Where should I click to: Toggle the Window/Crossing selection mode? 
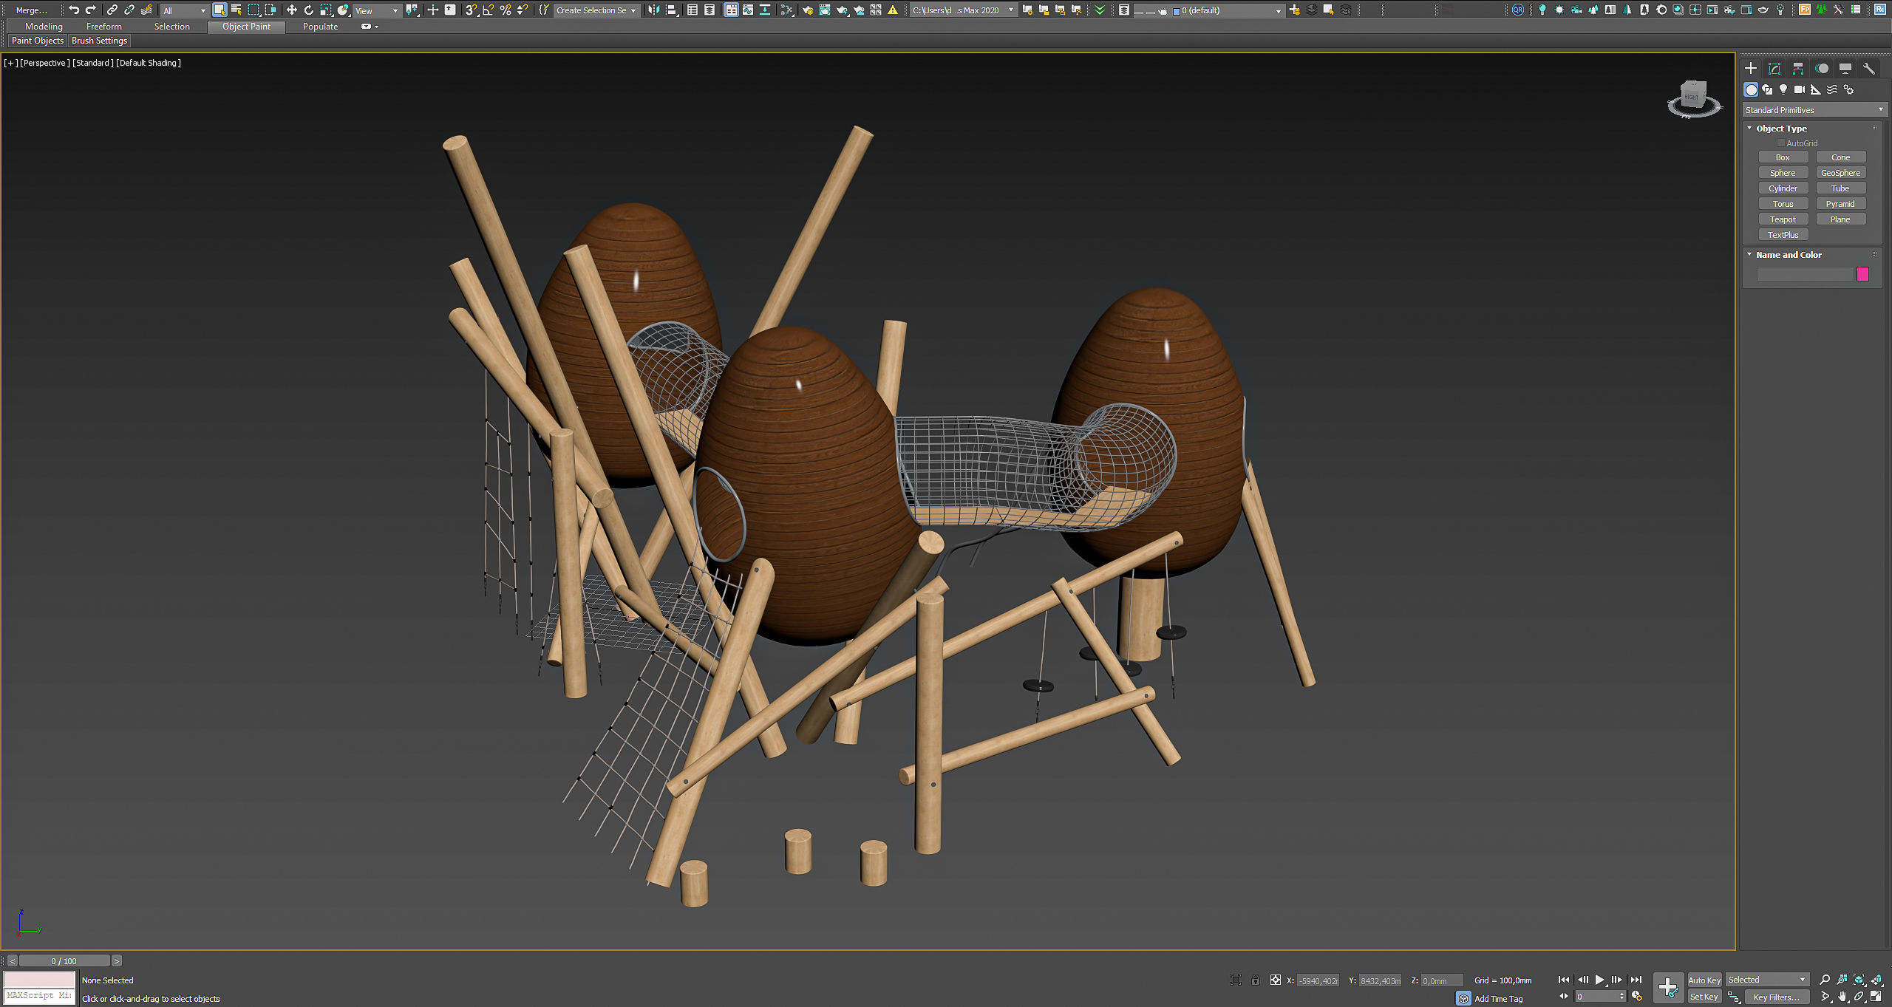270,10
